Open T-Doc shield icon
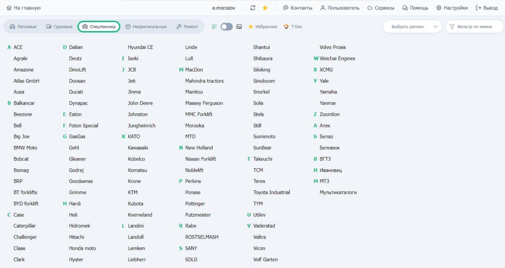The width and height of the screenshot is (505, 268). tap(286, 27)
